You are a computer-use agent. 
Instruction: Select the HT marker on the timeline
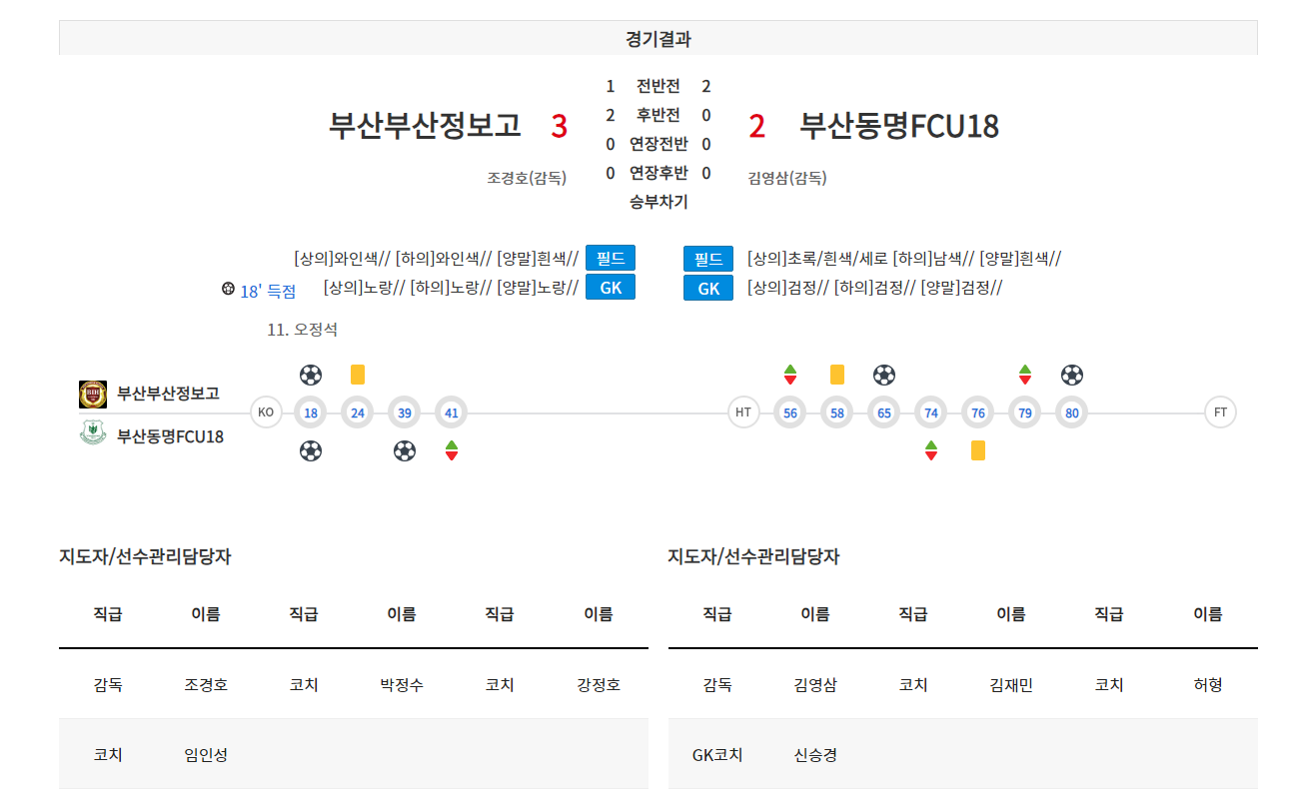coord(743,412)
